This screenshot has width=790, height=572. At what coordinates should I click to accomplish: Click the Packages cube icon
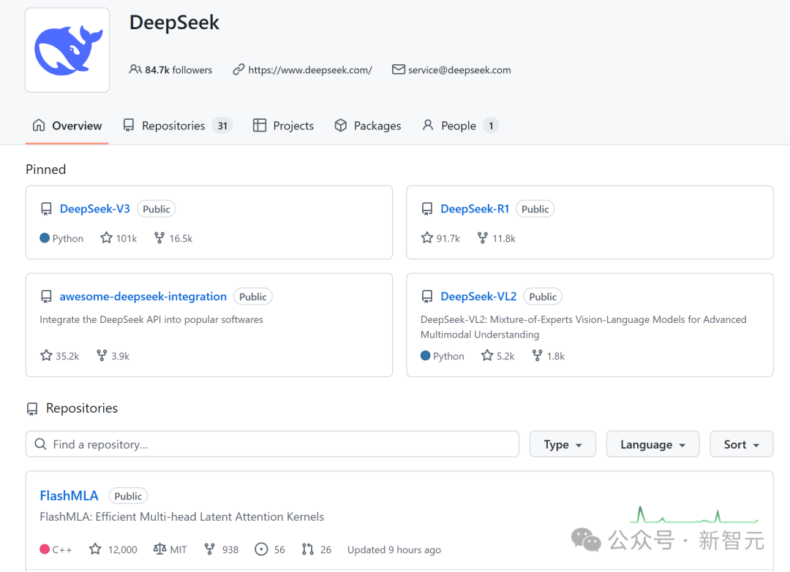pos(341,125)
